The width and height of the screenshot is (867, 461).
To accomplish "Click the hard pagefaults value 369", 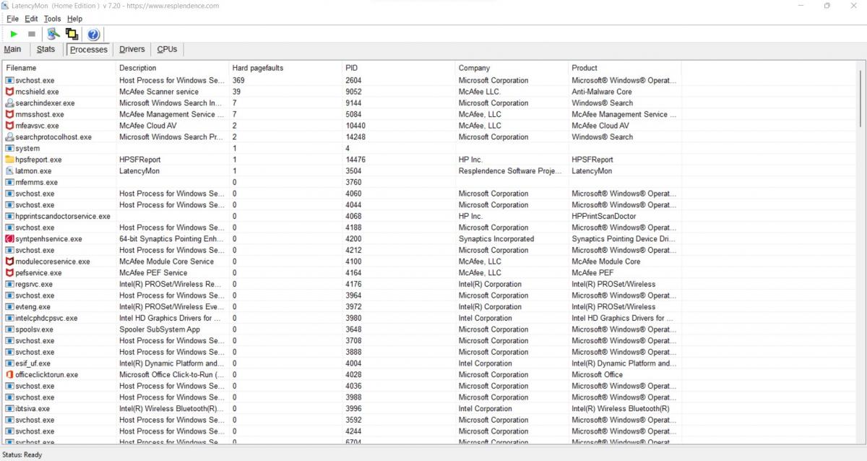I will coord(238,80).
